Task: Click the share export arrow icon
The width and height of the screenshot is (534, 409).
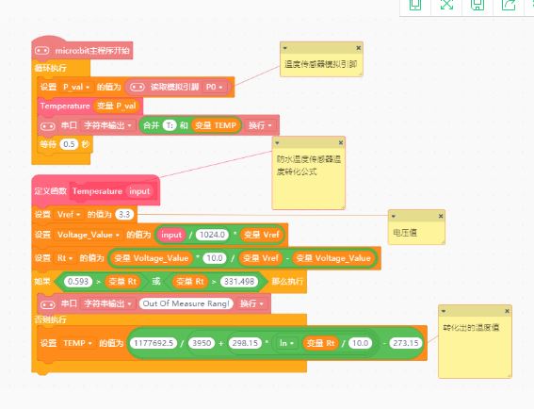Action: pyautogui.click(x=509, y=5)
